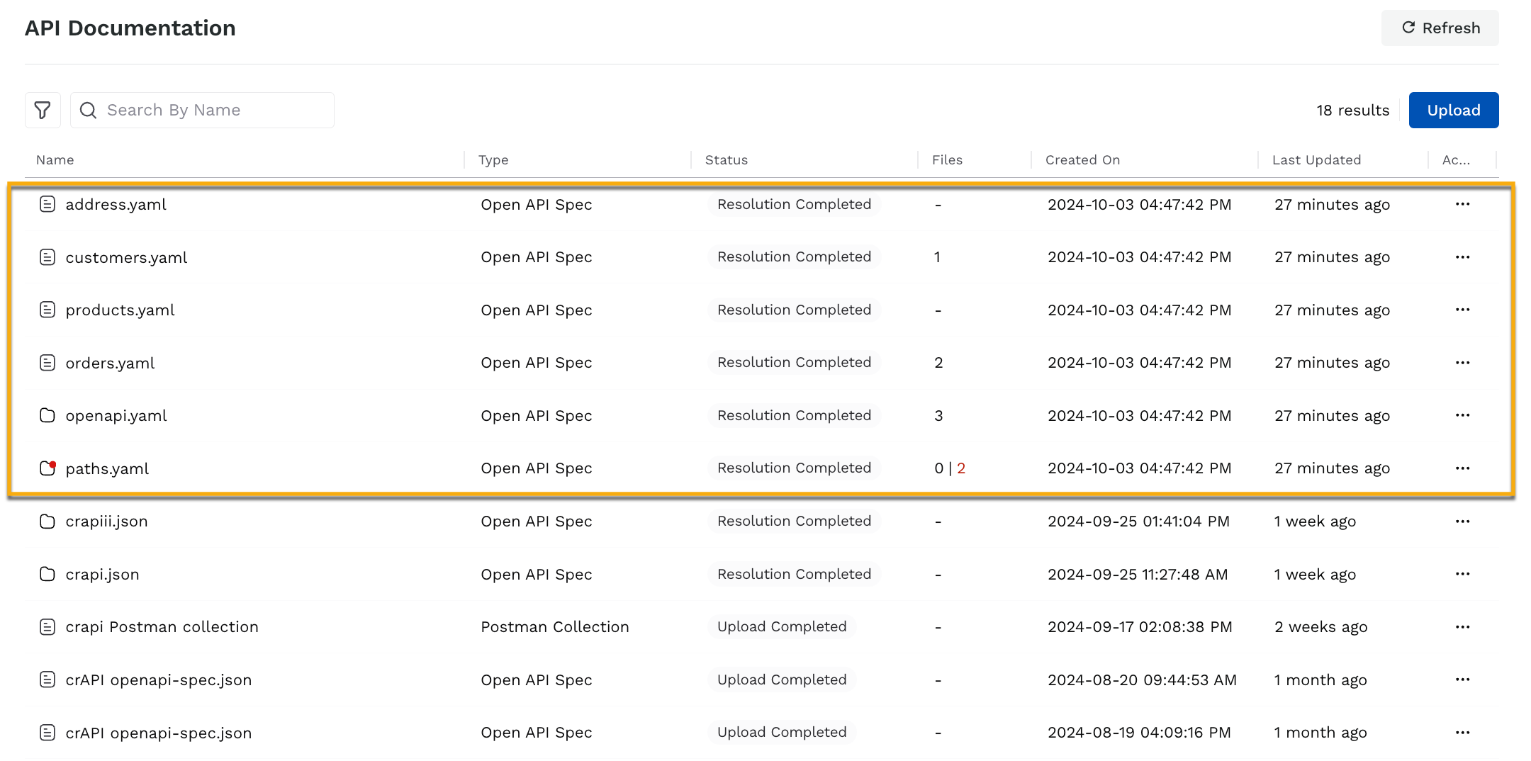
Task: Open customers.yaml by its name
Action: pos(127,257)
